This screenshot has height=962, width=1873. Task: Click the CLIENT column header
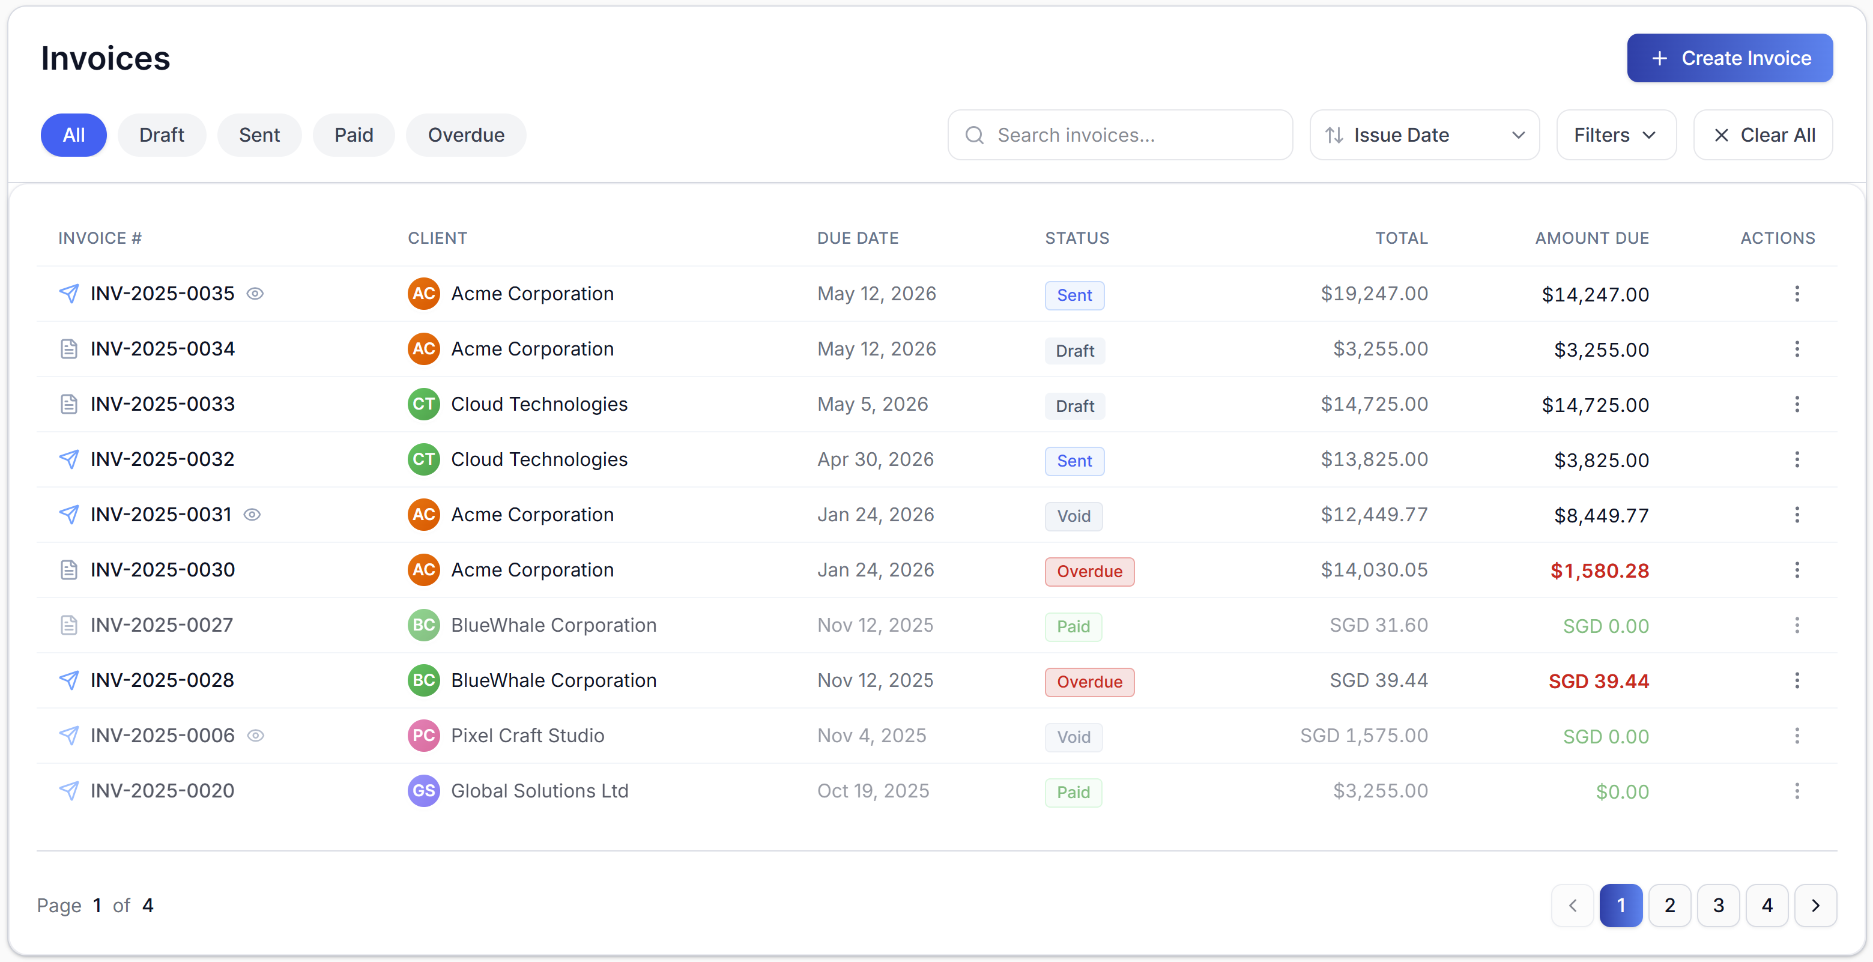click(x=438, y=238)
